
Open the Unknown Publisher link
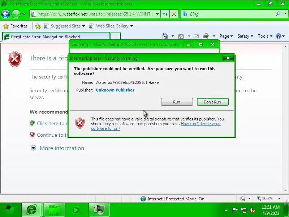pyautogui.click(x=115, y=90)
